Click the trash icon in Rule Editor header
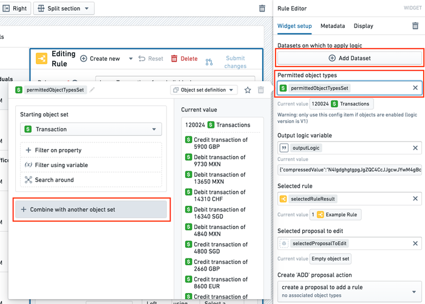Image resolution: width=425 pixels, height=304 pixels. [x=415, y=26]
